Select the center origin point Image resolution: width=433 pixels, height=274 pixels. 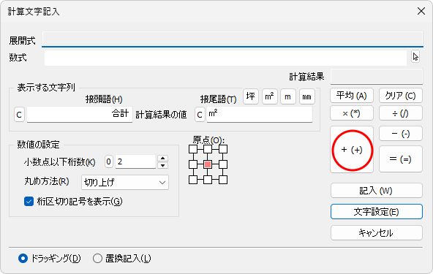[x=208, y=164]
